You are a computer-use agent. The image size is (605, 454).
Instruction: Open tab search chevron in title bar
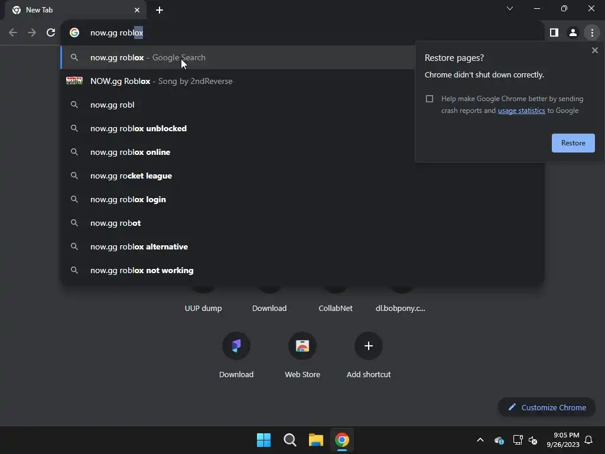click(x=510, y=8)
